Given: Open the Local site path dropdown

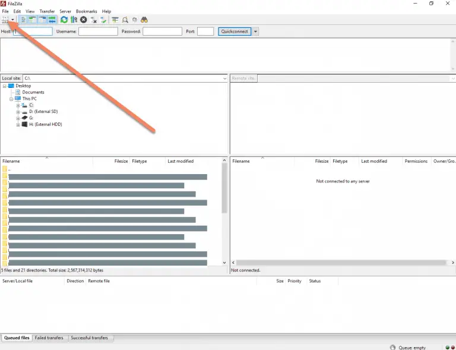Looking at the screenshot, I should (224, 78).
